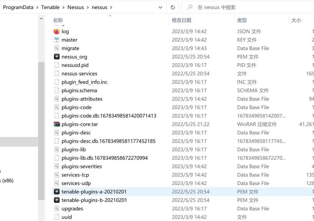
Task: Click the INC 文件 type cell
Action: coord(247,82)
